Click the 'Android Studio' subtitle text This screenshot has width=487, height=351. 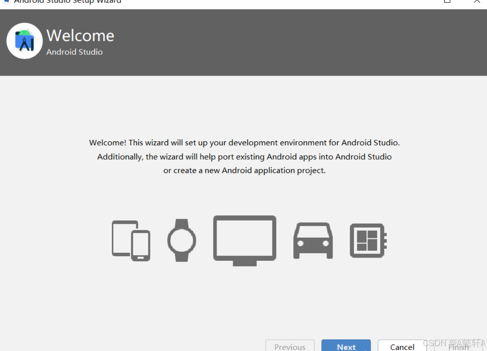(74, 52)
